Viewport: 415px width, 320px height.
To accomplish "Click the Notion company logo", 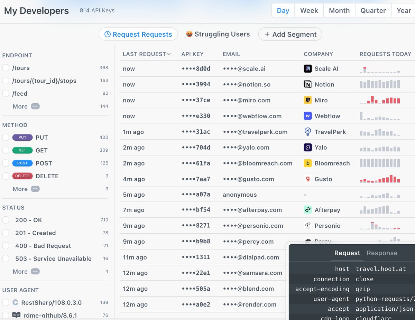I will 307,84.
